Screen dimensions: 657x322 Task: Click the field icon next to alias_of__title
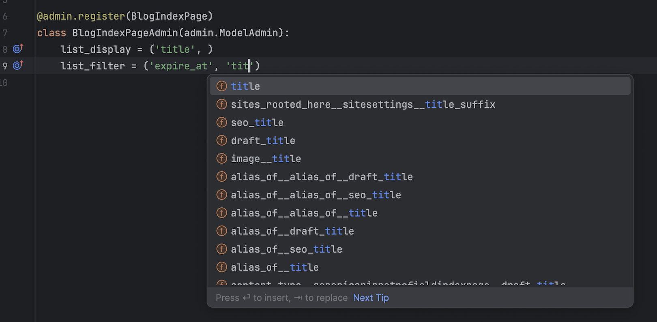(x=221, y=267)
